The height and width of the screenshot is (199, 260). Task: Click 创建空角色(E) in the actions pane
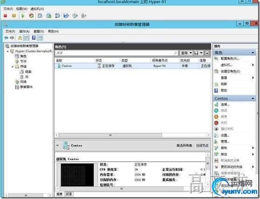230,71
